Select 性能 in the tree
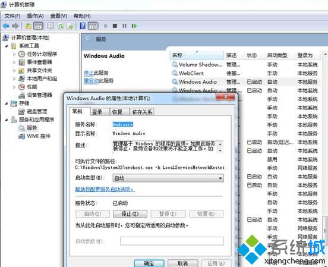This screenshot has width=328, height=267. (x=32, y=87)
